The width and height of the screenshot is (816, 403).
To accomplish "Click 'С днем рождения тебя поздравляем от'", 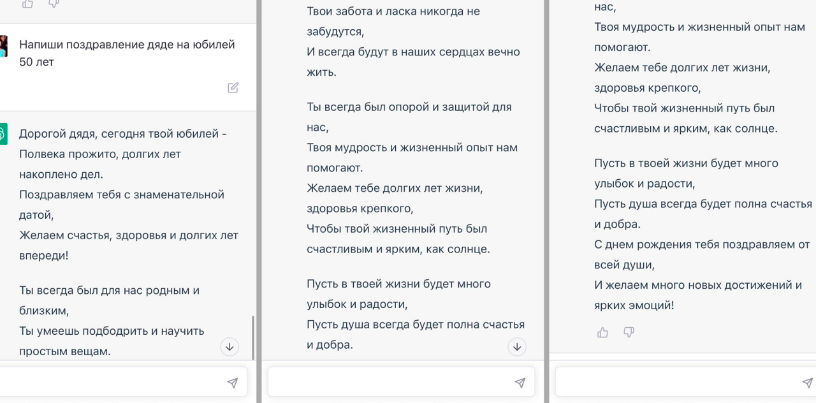I will (x=702, y=245).
